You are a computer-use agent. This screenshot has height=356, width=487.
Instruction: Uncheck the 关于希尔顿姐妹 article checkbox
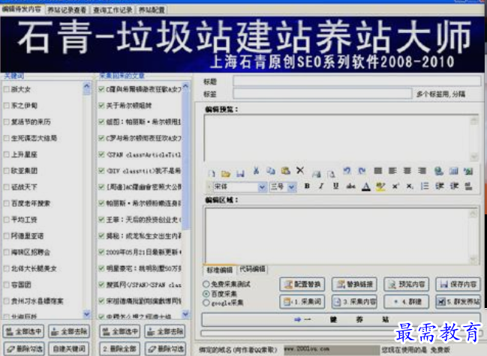coord(101,106)
